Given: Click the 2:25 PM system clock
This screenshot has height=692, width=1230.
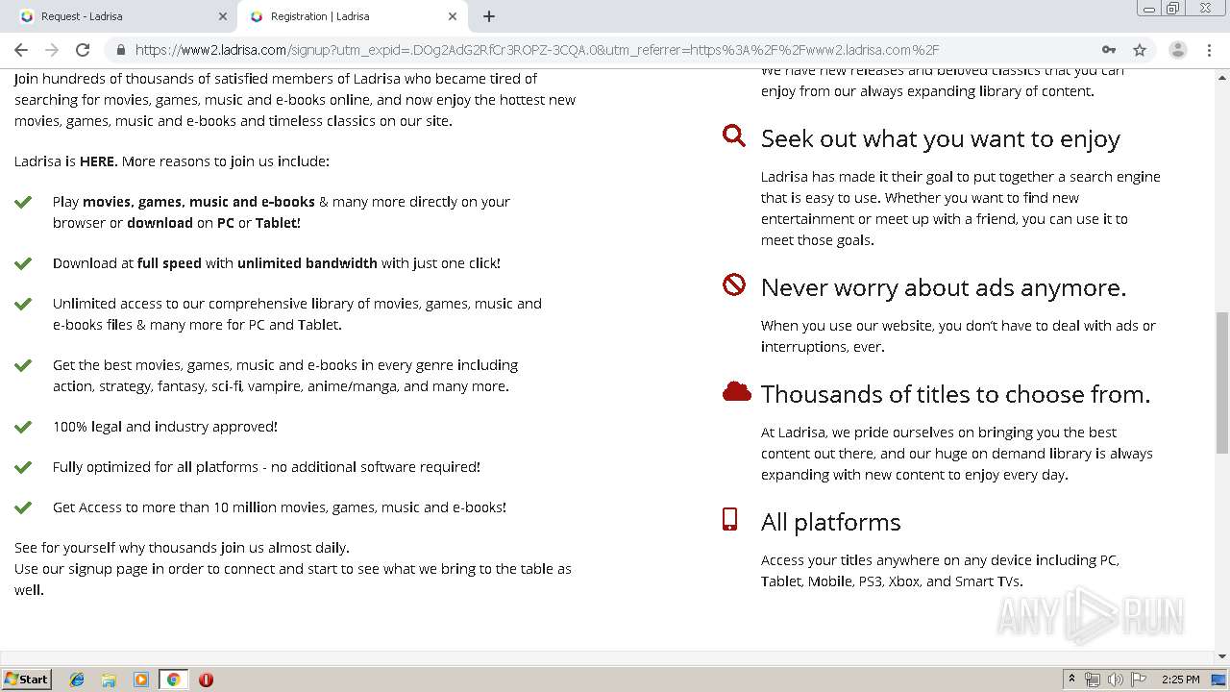Looking at the screenshot, I should pos(1180,680).
